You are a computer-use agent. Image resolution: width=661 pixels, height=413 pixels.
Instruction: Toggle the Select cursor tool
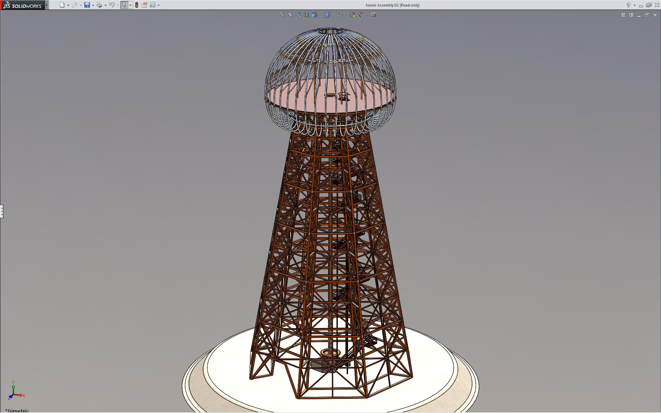tap(124, 5)
